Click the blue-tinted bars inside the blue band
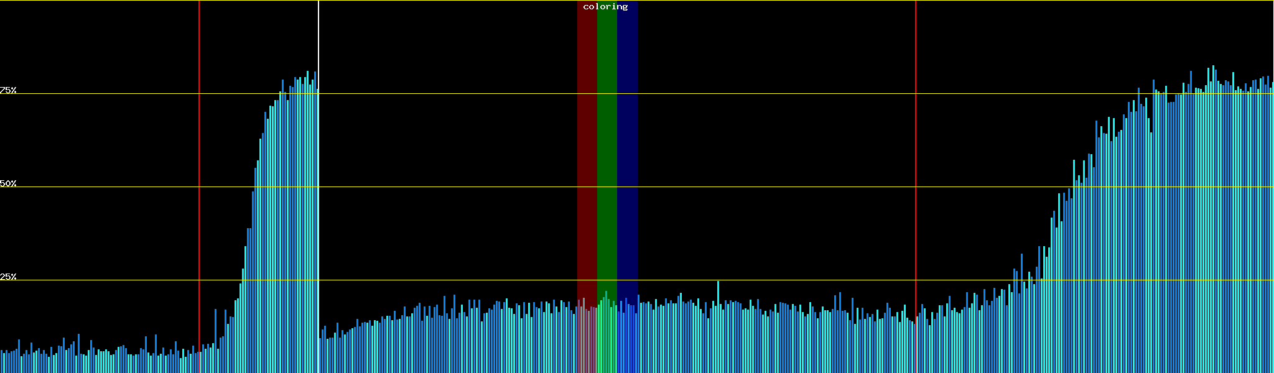 626,336
